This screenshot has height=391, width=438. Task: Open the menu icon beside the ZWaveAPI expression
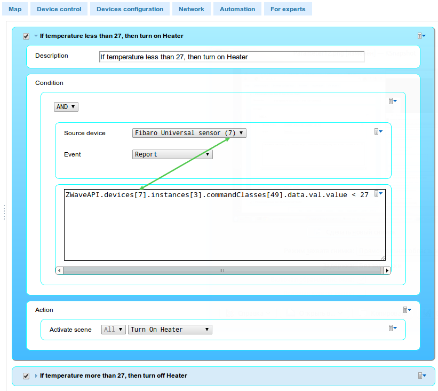click(x=378, y=193)
